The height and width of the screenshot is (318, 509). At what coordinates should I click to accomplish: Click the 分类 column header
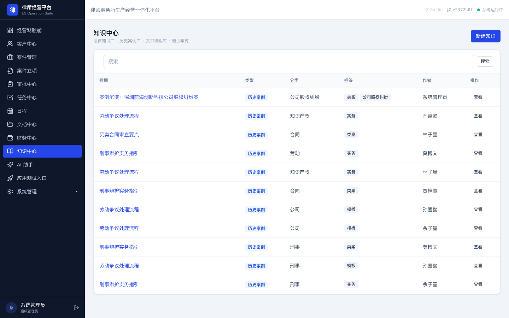coord(294,81)
